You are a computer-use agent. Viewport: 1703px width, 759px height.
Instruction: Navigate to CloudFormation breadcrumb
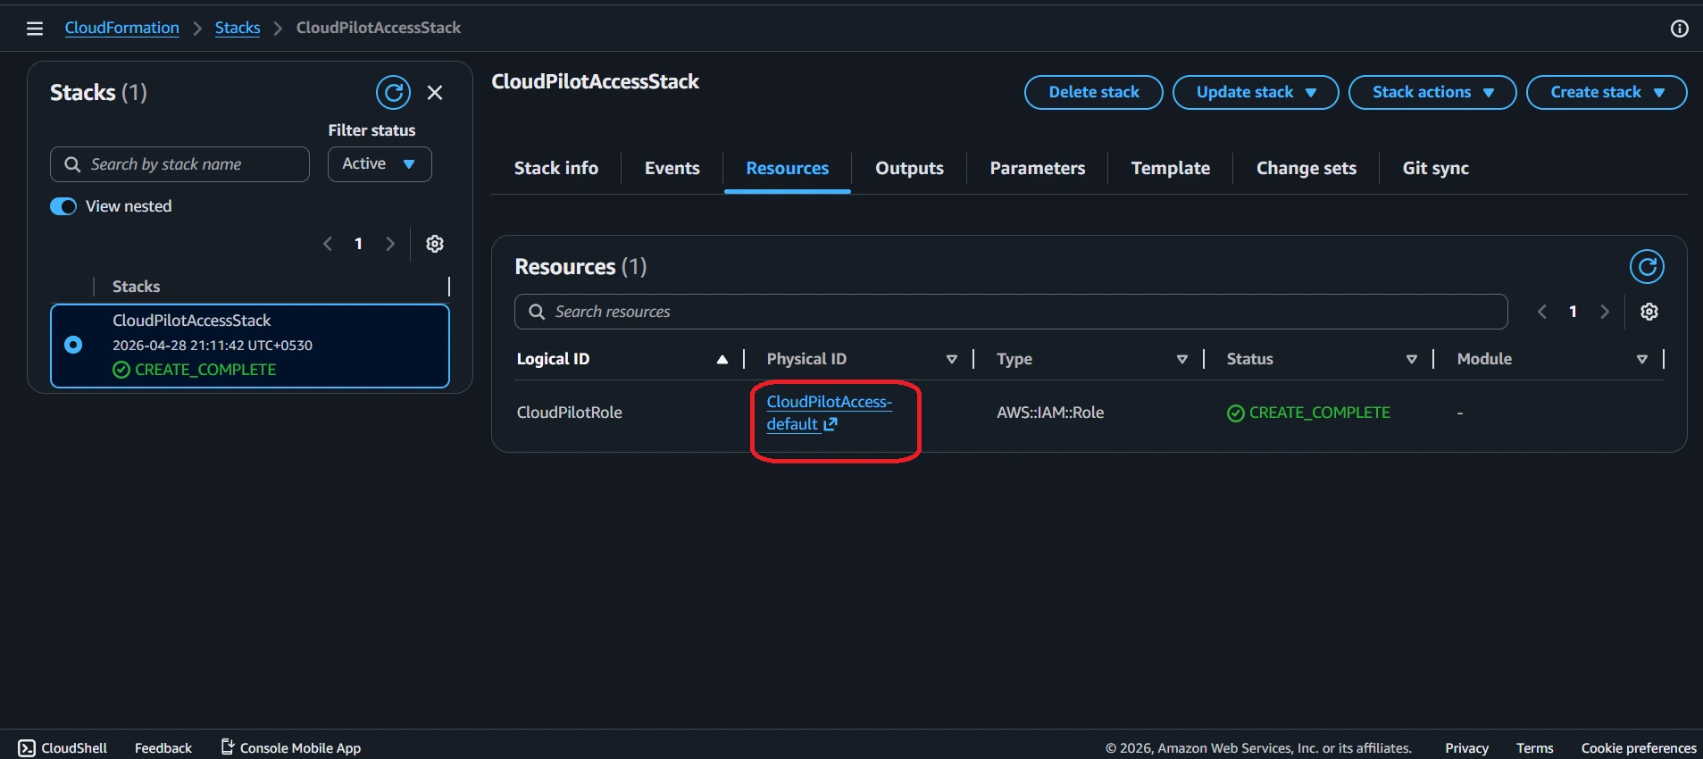coord(122,28)
